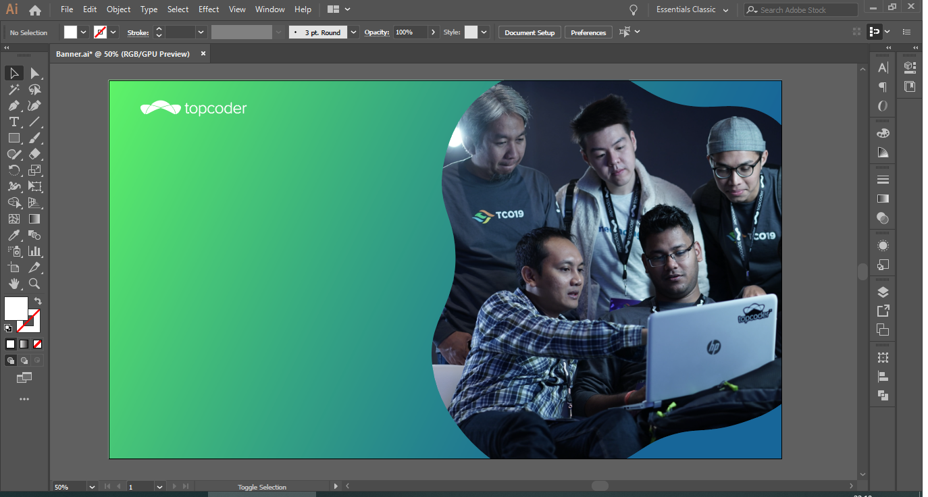This screenshot has width=928, height=497.
Task: Select the Line Segment tool
Action: click(35, 122)
